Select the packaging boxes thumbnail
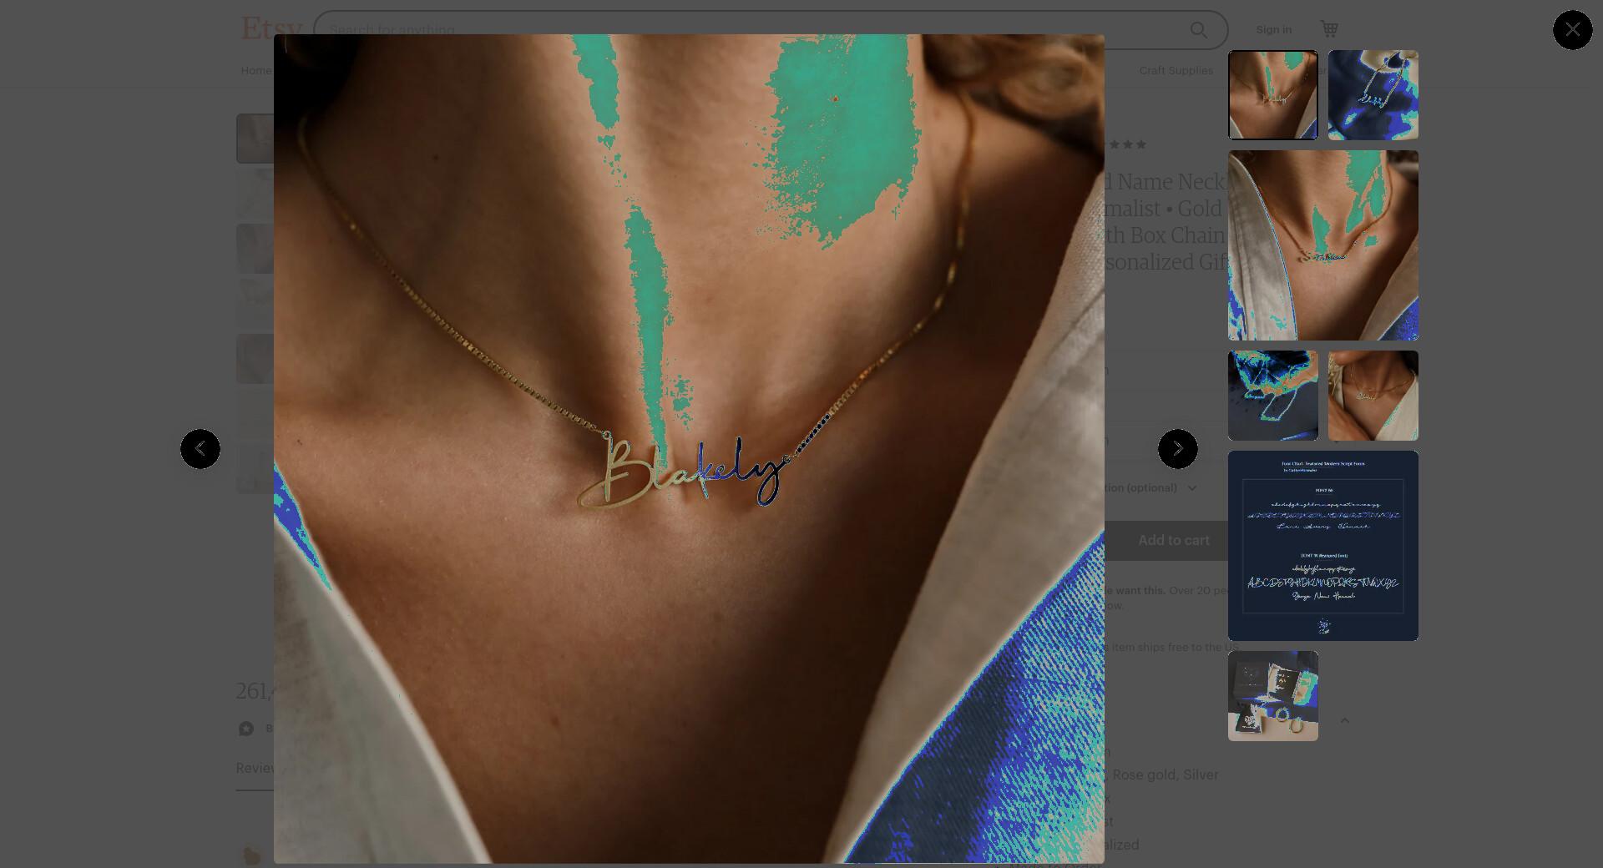This screenshot has height=868, width=1603. coord(1272,696)
